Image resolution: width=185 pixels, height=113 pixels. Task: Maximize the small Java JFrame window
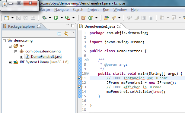tap(19, 3)
